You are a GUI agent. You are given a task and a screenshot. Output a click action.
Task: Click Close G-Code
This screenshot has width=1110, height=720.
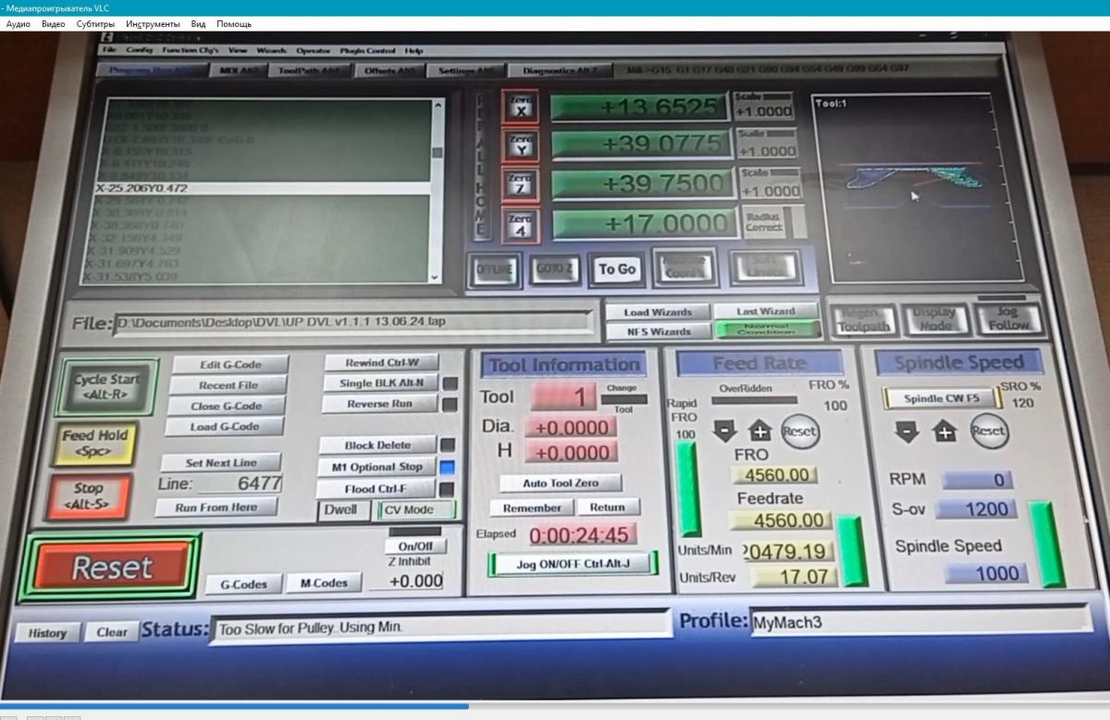226,406
